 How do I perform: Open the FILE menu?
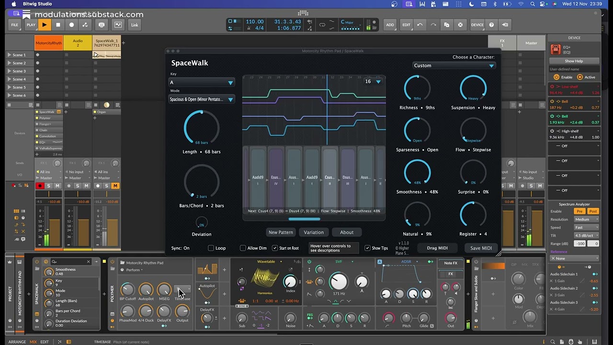click(15, 25)
